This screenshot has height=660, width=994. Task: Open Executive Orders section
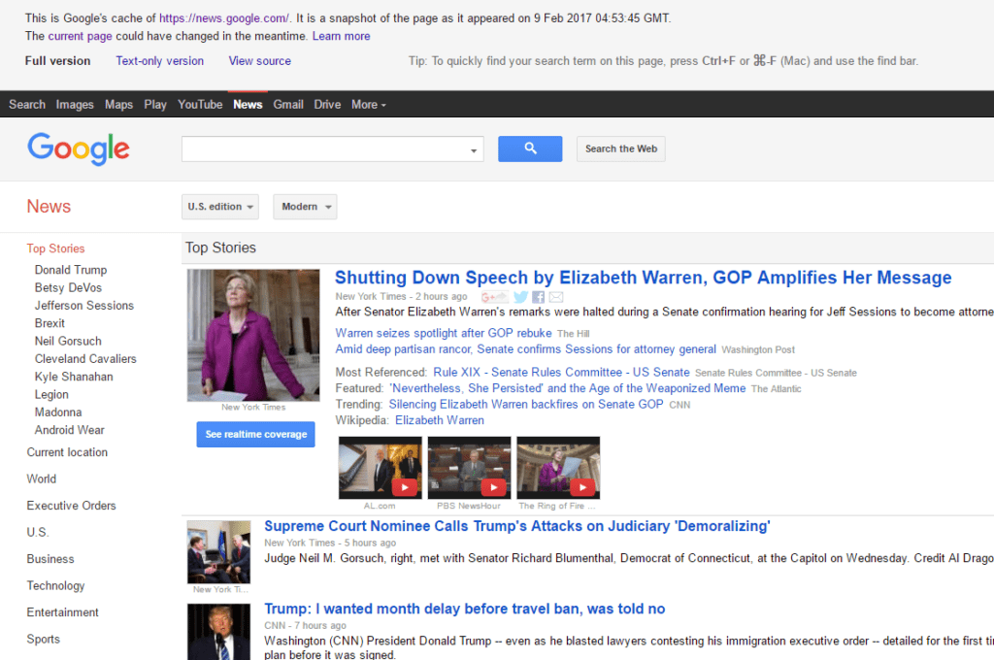coord(71,506)
